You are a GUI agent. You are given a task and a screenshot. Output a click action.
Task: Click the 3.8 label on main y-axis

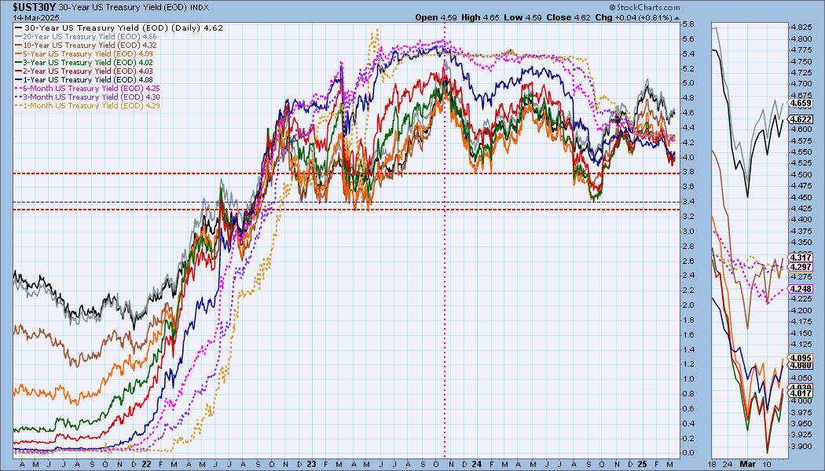point(687,172)
